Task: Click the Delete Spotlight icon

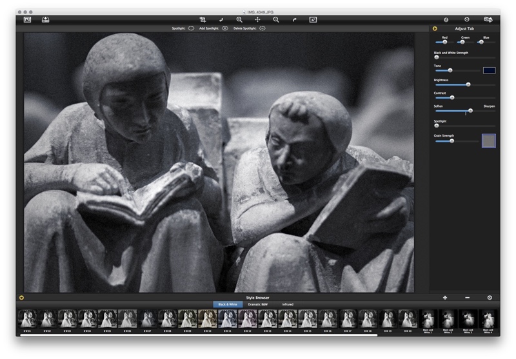Action: (263, 28)
